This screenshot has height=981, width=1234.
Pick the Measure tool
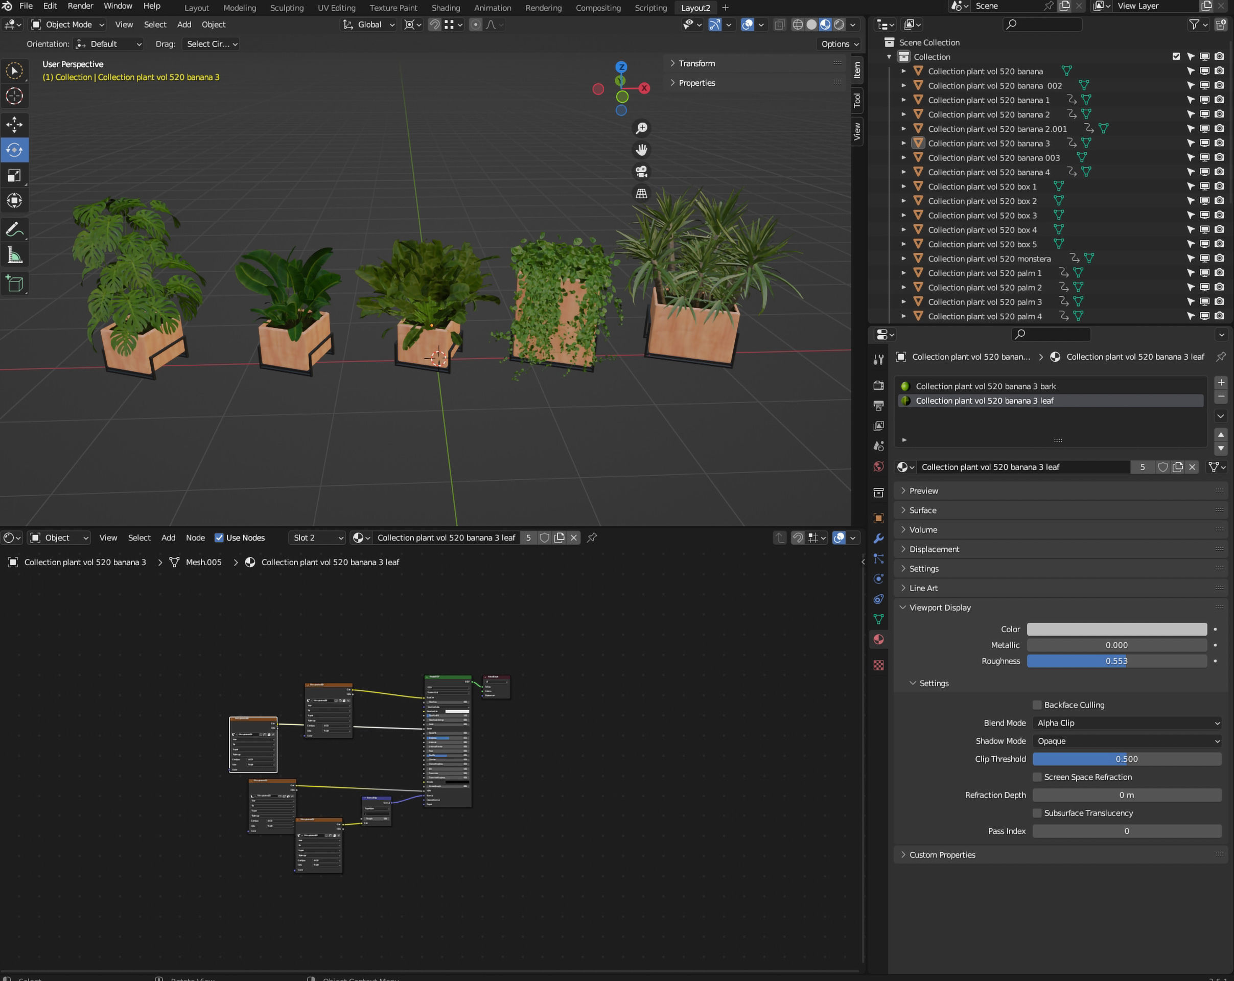tap(14, 255)
